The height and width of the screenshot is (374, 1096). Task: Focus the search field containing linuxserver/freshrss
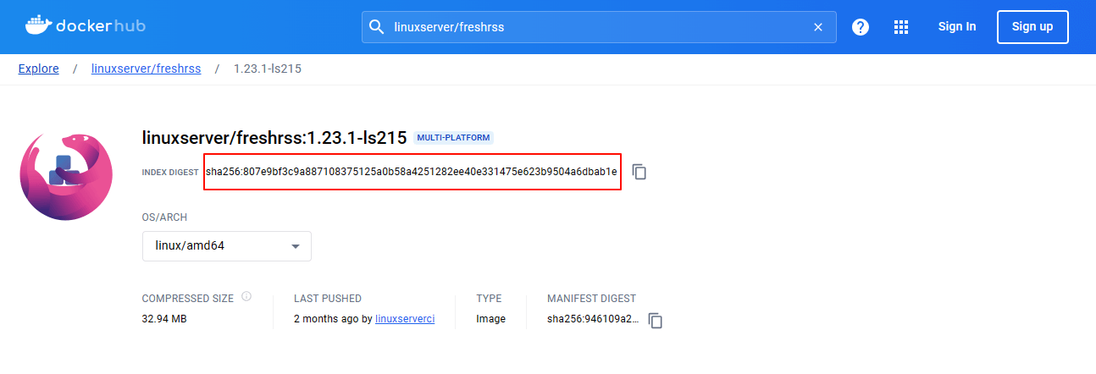pyautogui.click(x=593, y=27)
